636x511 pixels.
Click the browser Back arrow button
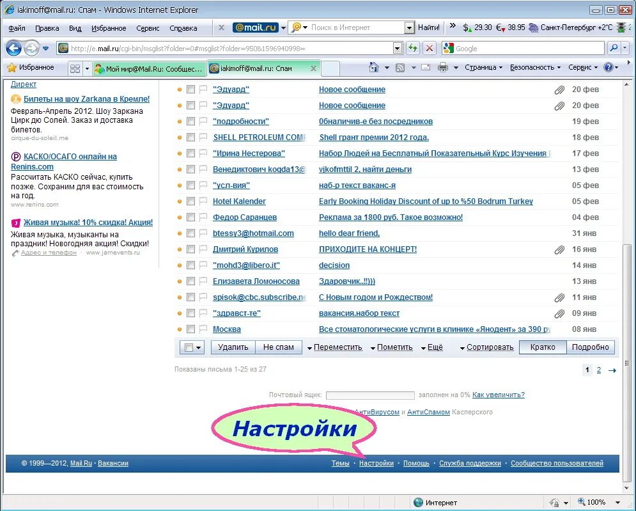tap(13, 49)
